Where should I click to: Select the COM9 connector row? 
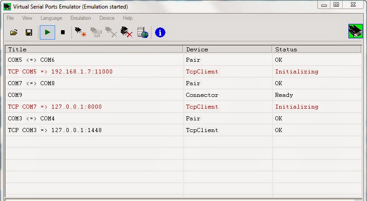tap(183, 95)
